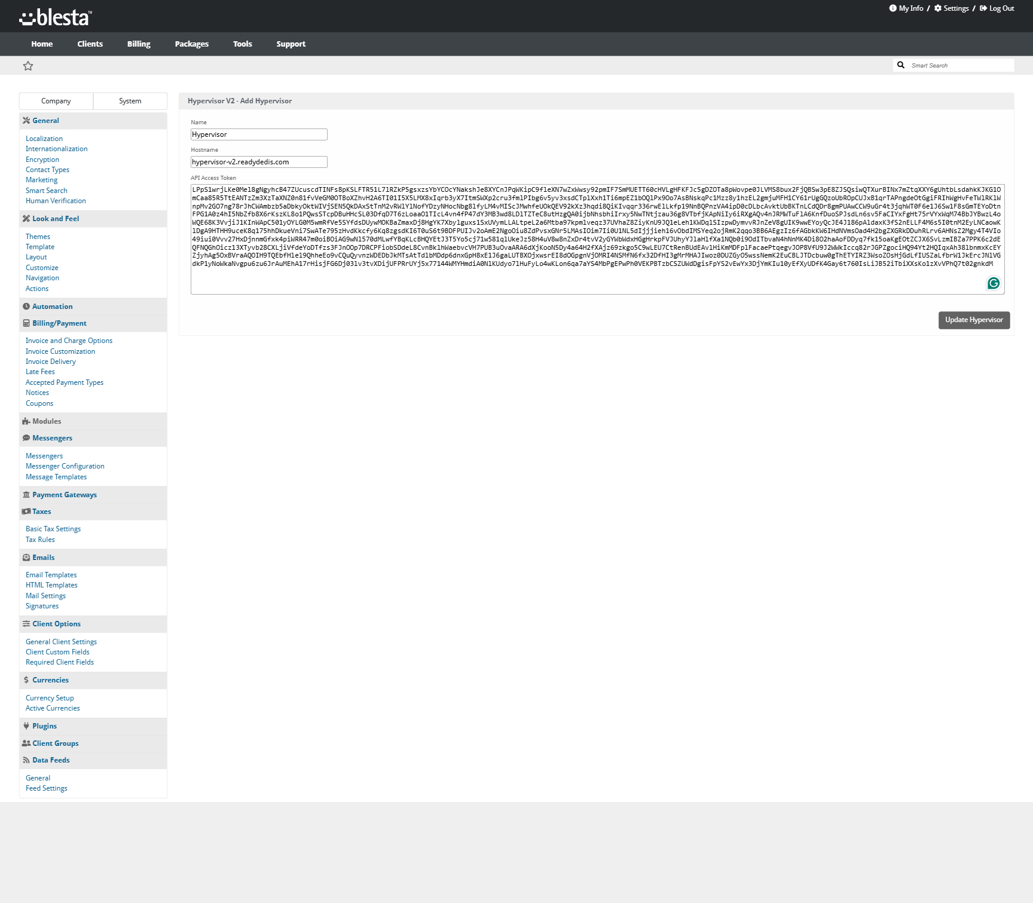The height and width of the screenshot is (903, 1033).
Task: Open the Billing menu
Action: [x=139, y=44]
